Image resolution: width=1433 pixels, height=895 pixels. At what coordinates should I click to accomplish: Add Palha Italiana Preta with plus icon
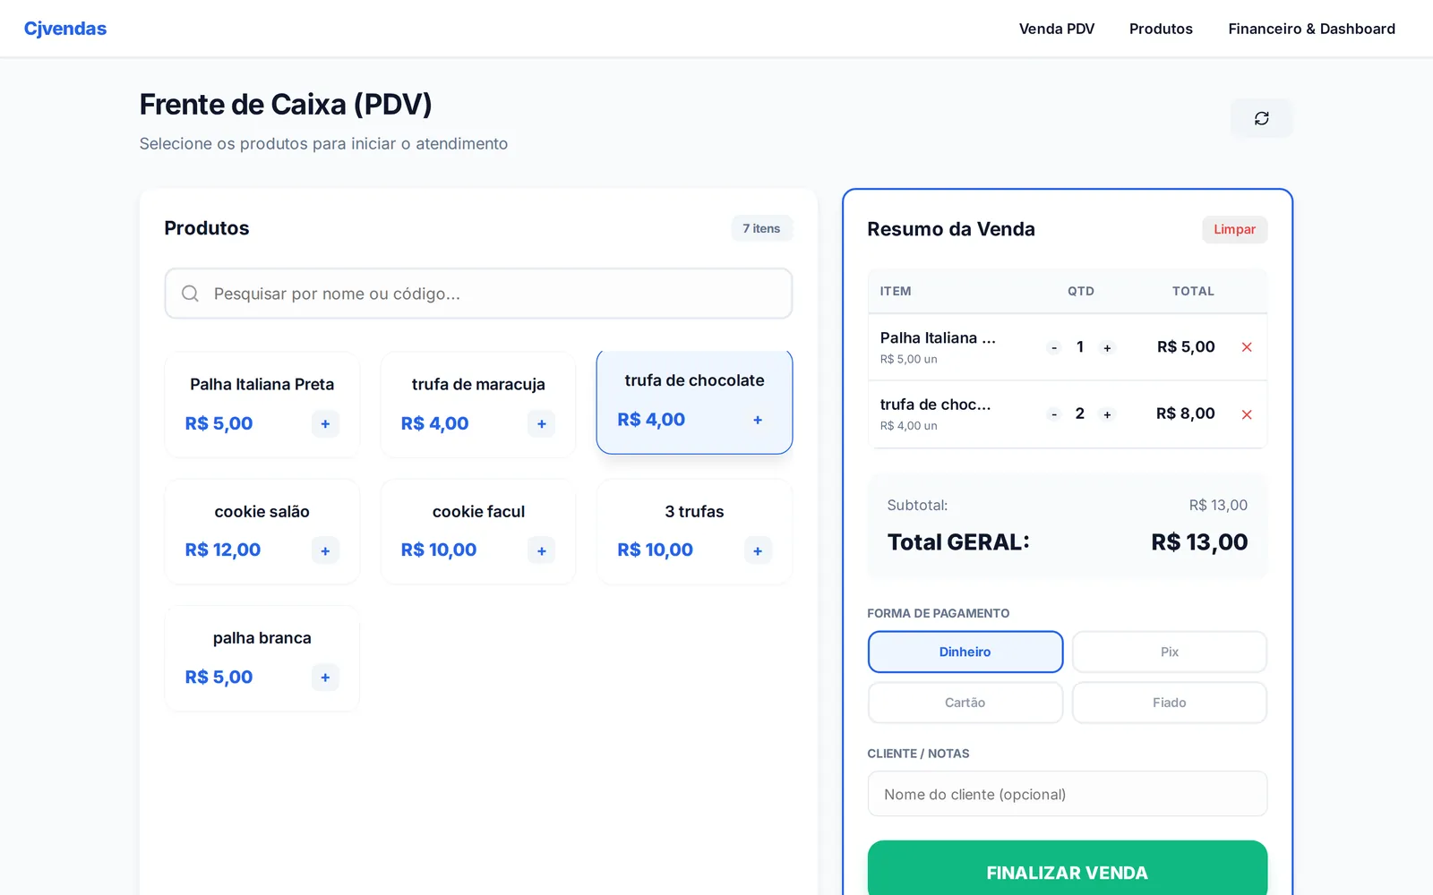(x=325, y=424)
